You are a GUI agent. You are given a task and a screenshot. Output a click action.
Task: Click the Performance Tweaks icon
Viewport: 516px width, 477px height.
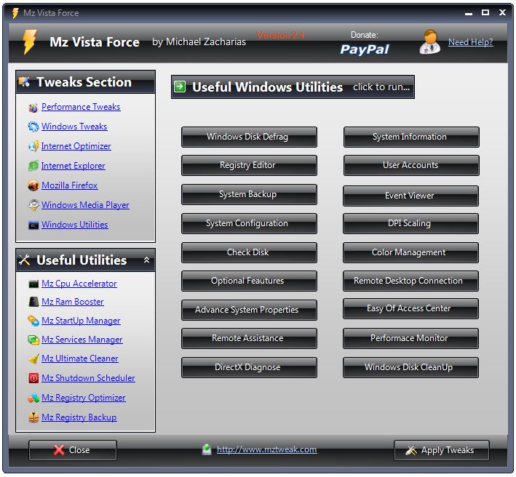pos(33,108)
